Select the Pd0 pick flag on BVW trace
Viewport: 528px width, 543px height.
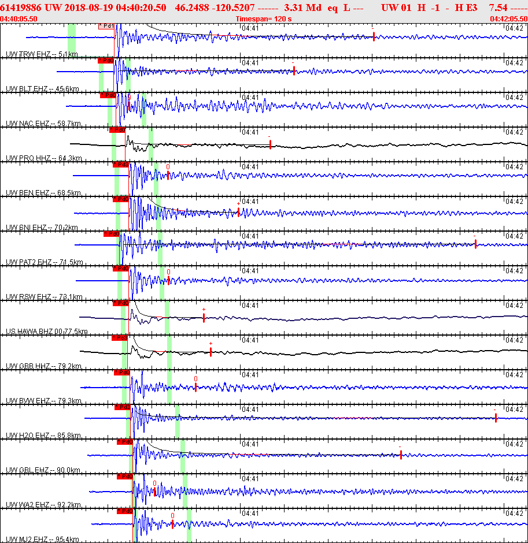pos(122,373)
